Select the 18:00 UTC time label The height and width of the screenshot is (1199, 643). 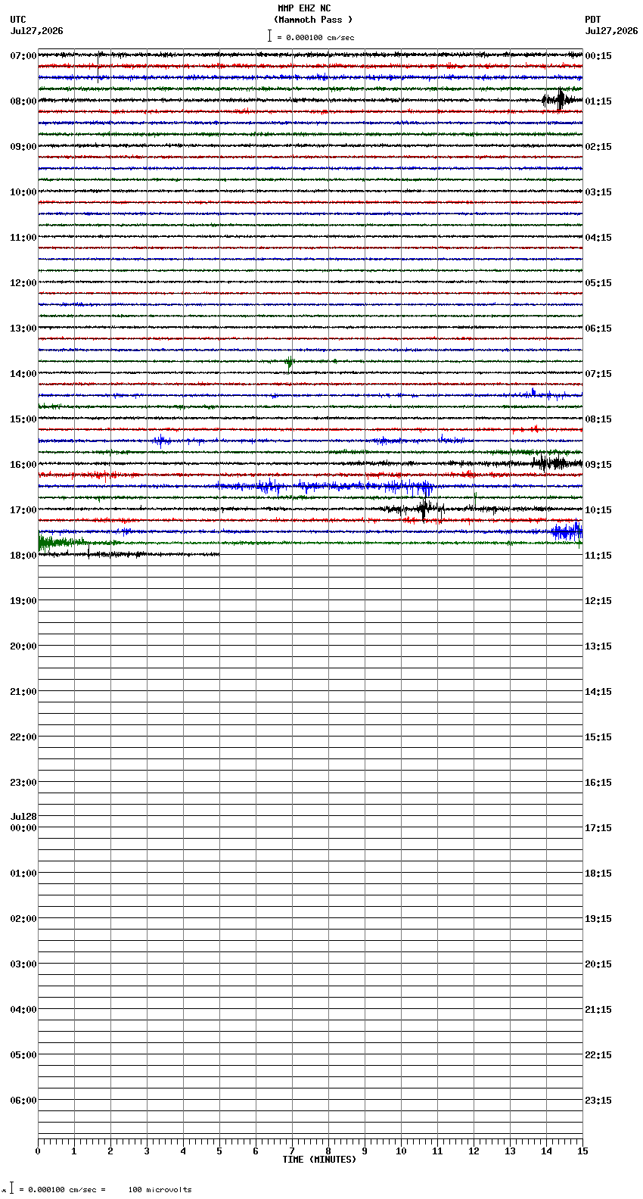tap(23, 556)
